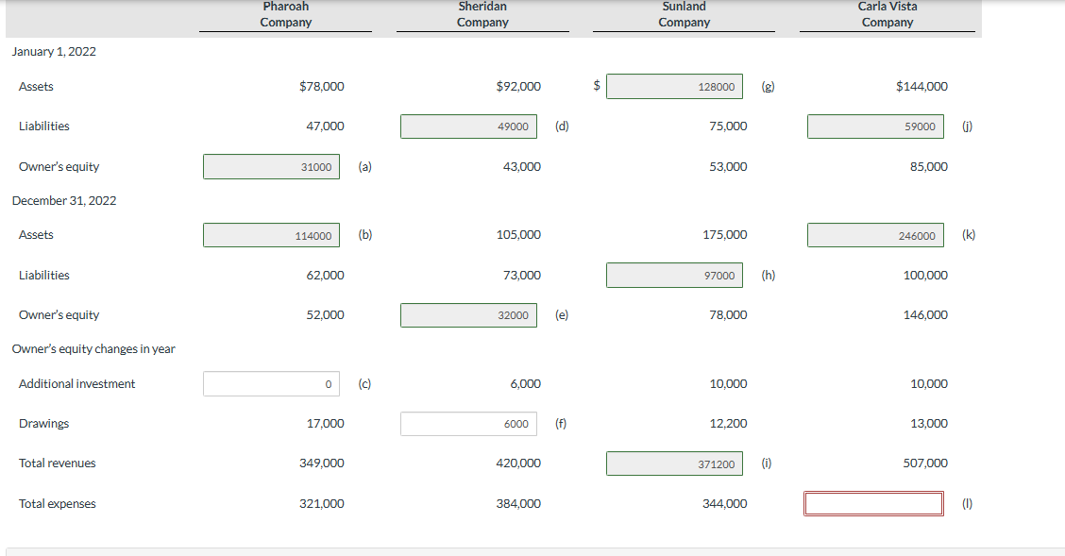
Task: Click Sunland total revenues input (i)
Action: [x=674, y=463]
